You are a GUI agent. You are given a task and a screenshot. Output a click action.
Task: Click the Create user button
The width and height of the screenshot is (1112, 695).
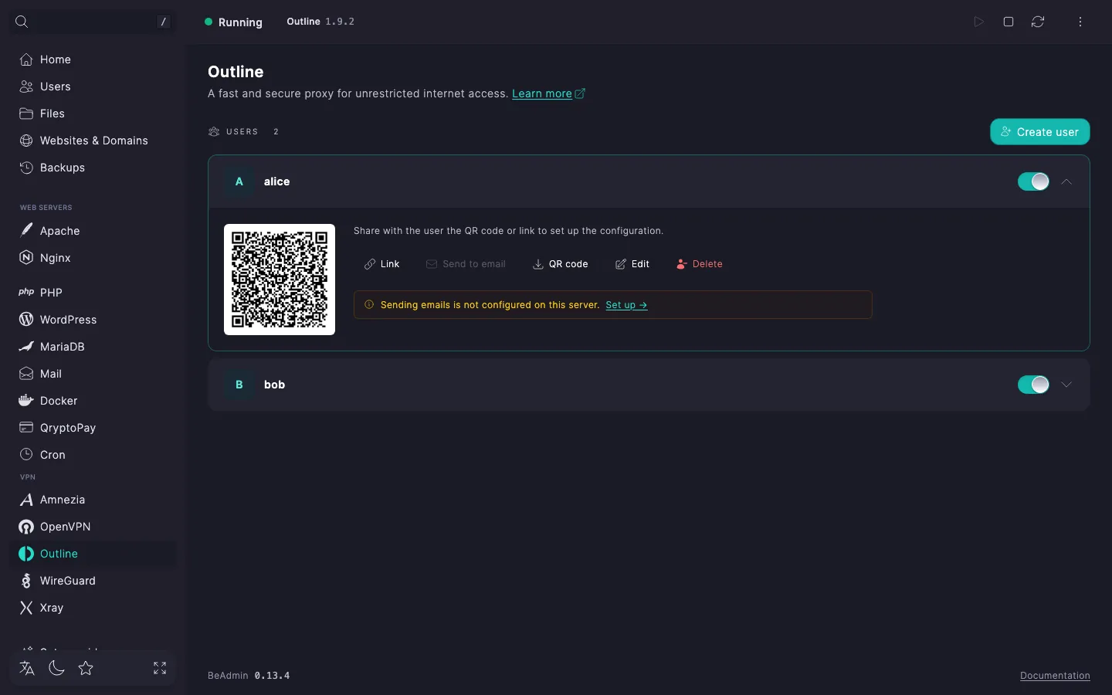pos(1040,132)
